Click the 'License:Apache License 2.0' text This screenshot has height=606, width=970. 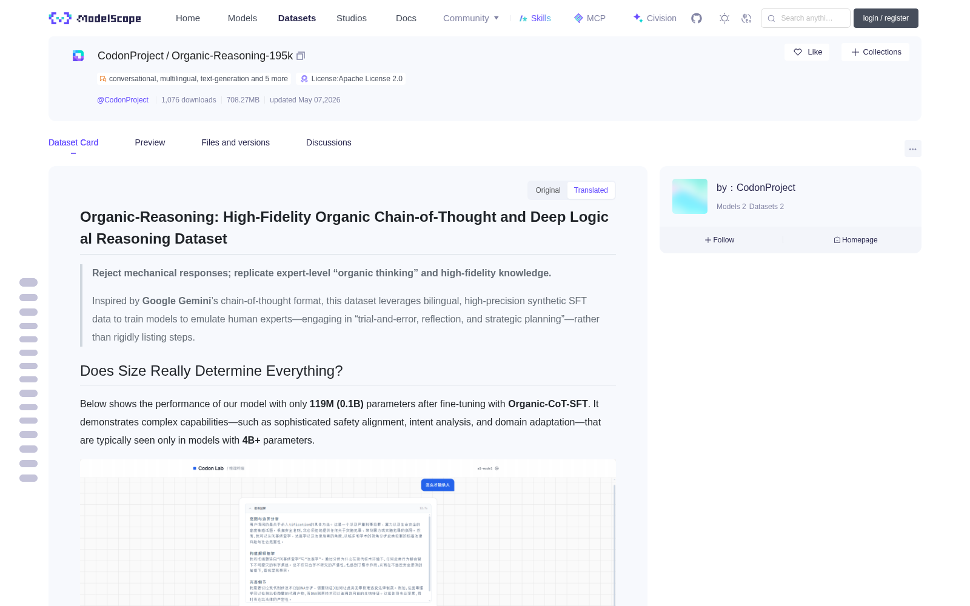coord(356,79)
